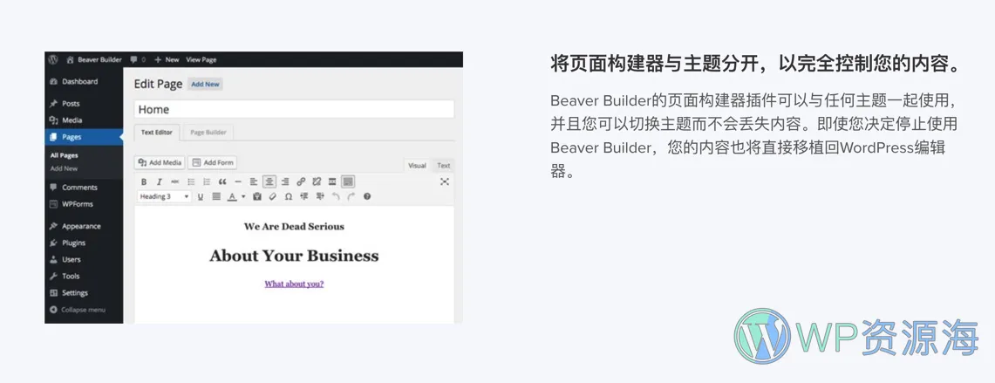Viewport: 995px width, 383px height.
Task: Click Add New next to Edit Page
Action: tap(205, 84)
